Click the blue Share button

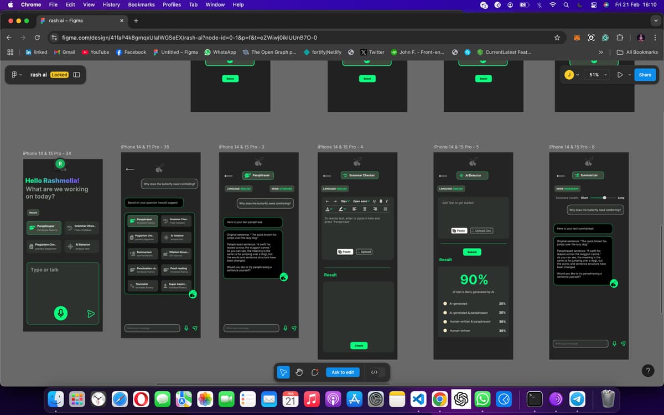click(645, 75)
